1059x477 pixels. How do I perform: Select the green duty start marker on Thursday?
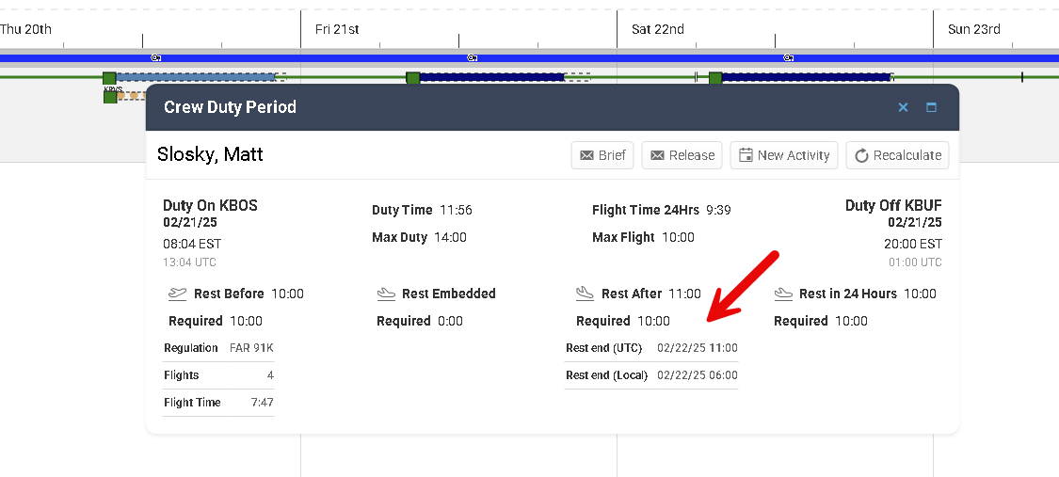109,78
